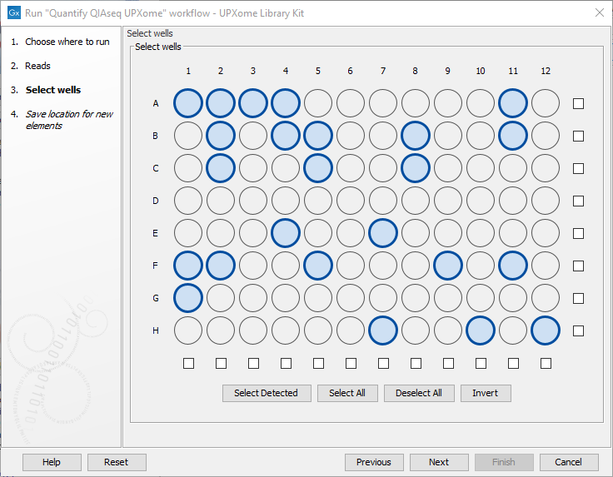
Task: Select well A5 in the plate
Action: 318,103
